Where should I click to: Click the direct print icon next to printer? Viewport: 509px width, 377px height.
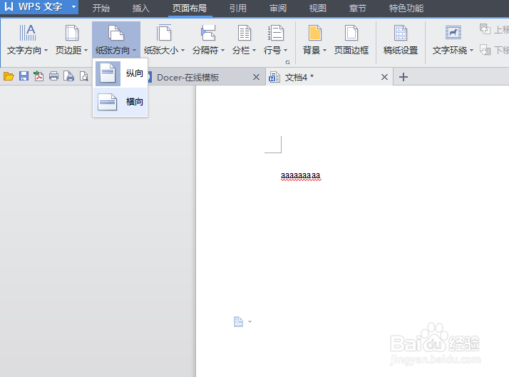click(68, 76)
